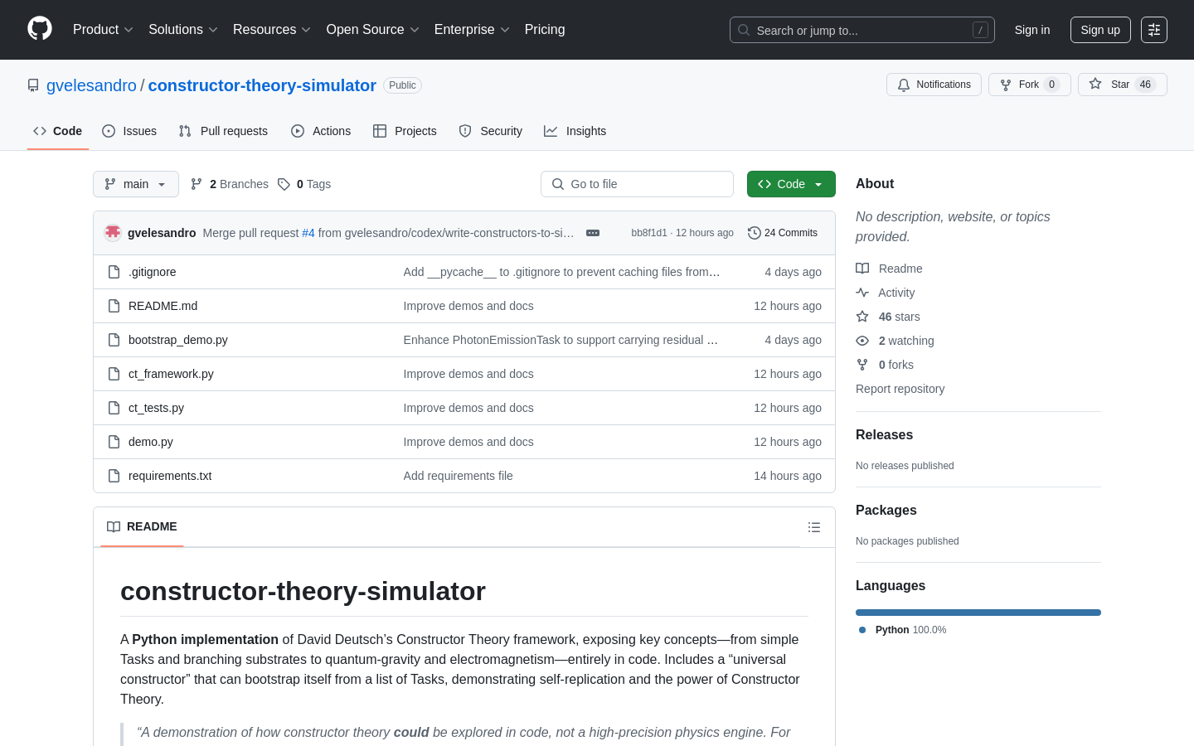Switch to the Issues tab
1194x746 pixels.
[129, 131]
